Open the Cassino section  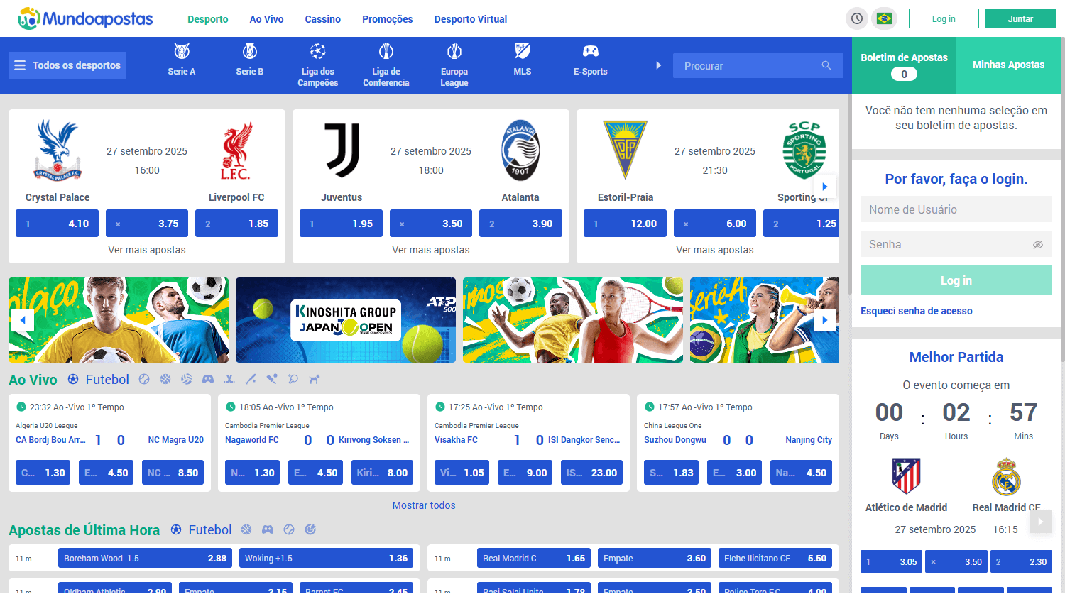(322, 19)
